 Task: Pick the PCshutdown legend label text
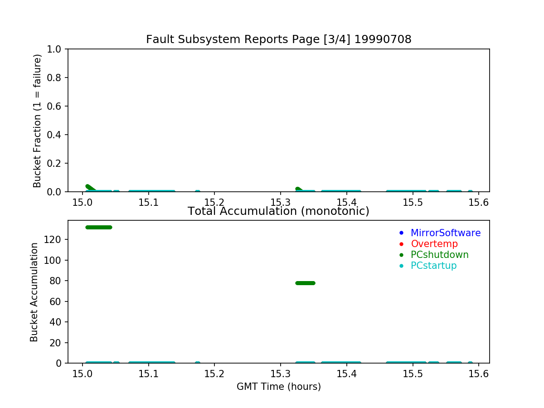pos(439,255)
